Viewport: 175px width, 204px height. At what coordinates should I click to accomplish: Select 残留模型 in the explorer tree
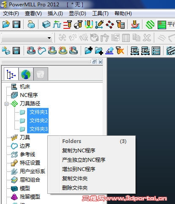[x=30, y=196]
